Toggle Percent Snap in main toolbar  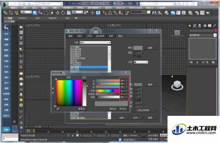(x=115, y=13)
